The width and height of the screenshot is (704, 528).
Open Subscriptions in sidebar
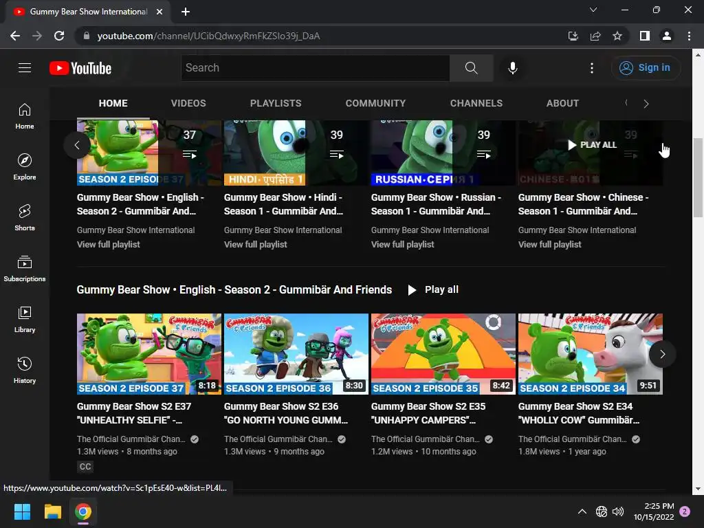point(25,269)
